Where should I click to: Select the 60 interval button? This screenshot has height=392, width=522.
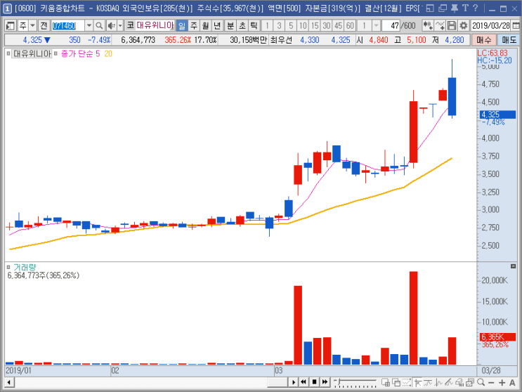tap(350, 25)
